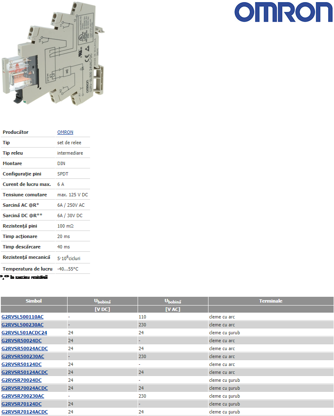
Task: Open product link G2RVSR50124DC
Action: click(22, 365)
